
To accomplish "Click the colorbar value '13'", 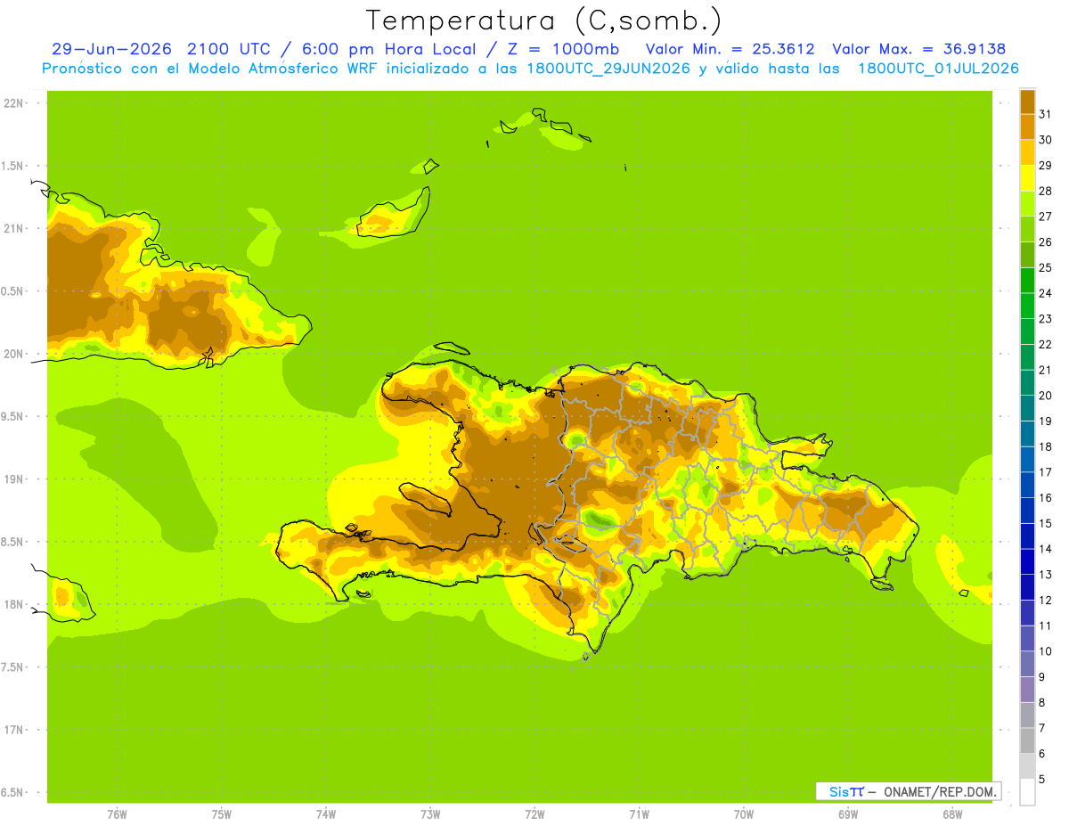I will 1046,575.
